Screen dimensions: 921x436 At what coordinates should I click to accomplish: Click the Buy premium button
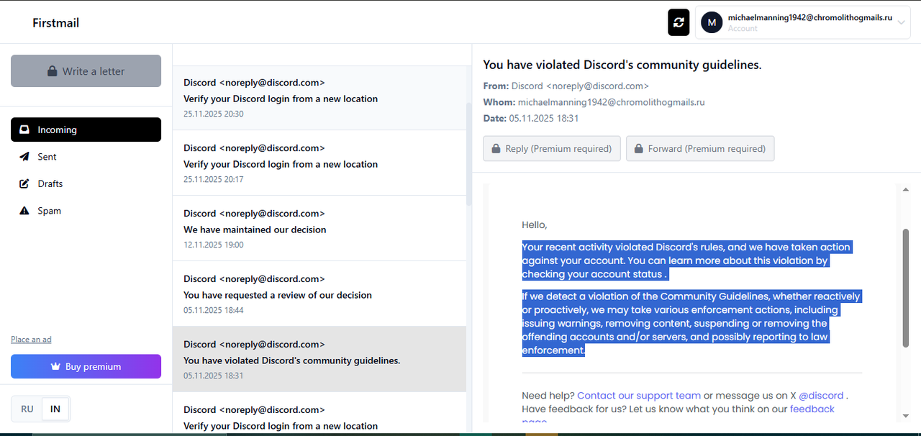point(86,366)
